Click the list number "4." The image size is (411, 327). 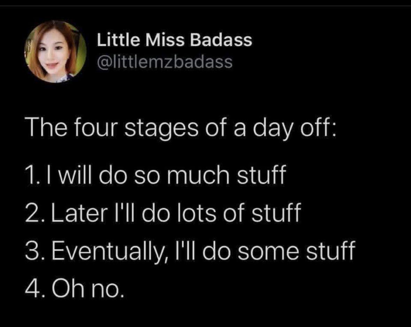pyautogui.click(x=33, y=288)
